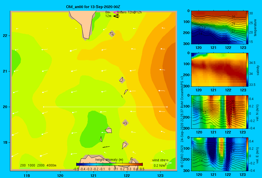The width and height of the screenshot is (262, 178).
Task: Click the 14 contour label in the temperature panel
Action: click(x=200, y=34)
